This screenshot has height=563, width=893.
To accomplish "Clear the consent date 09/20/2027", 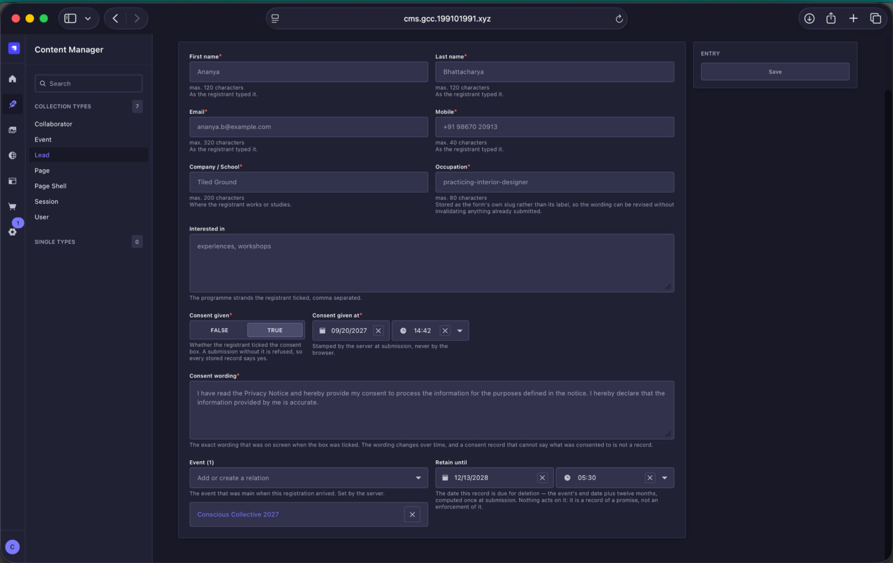I will 378,331.
